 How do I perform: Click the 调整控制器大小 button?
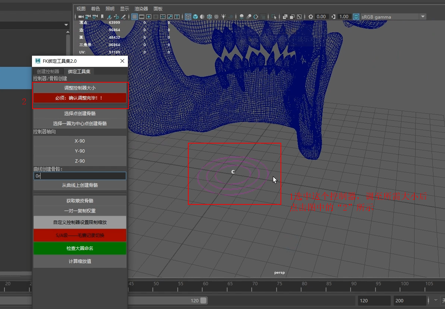coord(80,88)
